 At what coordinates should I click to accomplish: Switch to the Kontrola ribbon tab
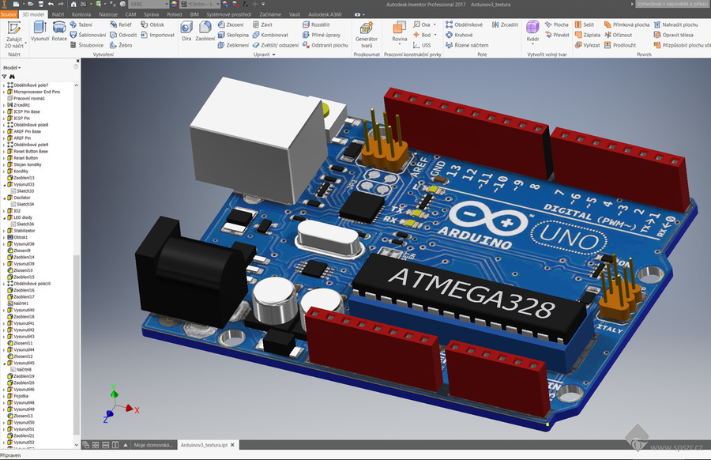point(81,14)
